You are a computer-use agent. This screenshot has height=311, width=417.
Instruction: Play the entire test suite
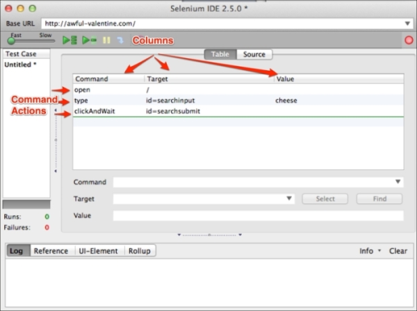tap(69, 40)
